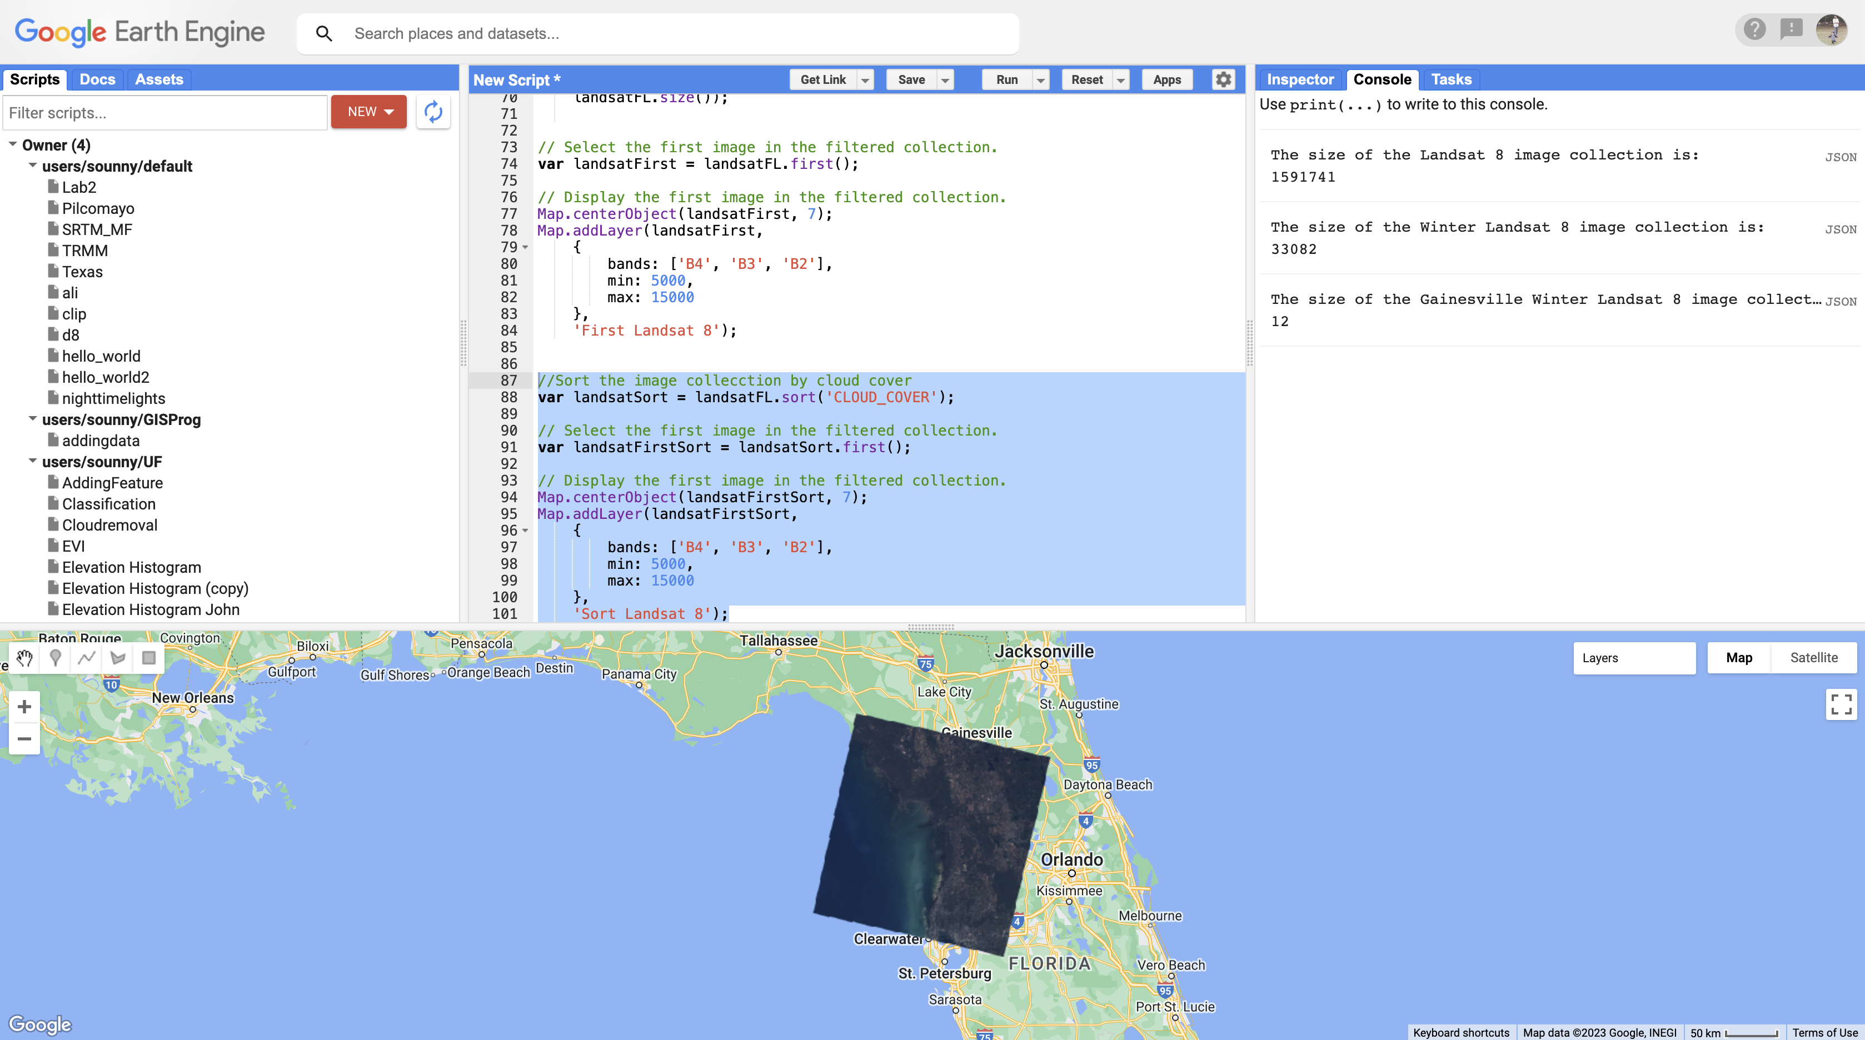Switch the basemap to Satellite view
This screenshot has height=1040, width=1865.
(1814, 657)
